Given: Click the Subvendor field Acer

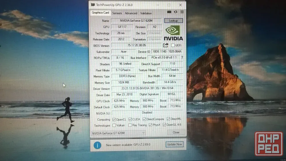Looking at the screenshot, I should [124, 52].
